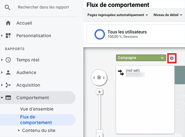
Task: Open Pages regroupées automatiquement dropdown
Action: (118, 15)
